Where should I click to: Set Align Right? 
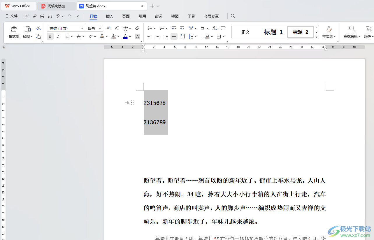(x=166, y=36)
